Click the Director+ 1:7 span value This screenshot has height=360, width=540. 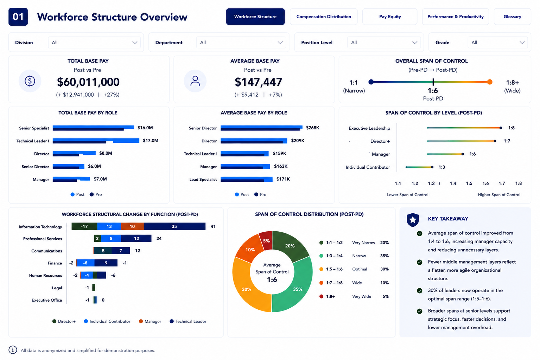(x=507, y=141)
